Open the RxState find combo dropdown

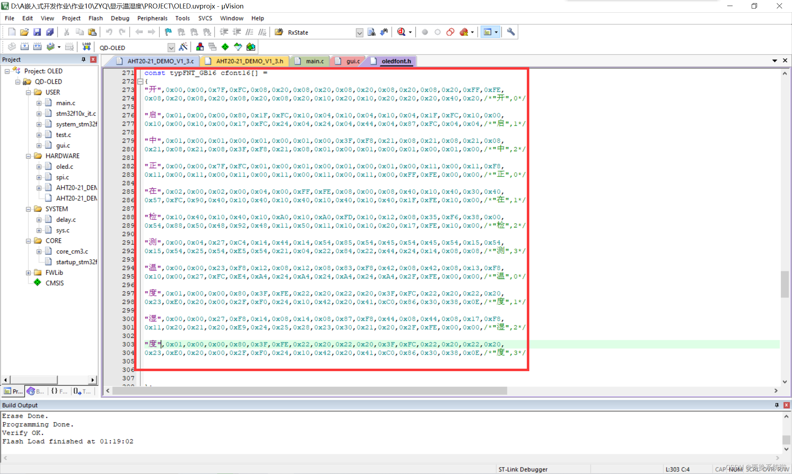point(359,33)
